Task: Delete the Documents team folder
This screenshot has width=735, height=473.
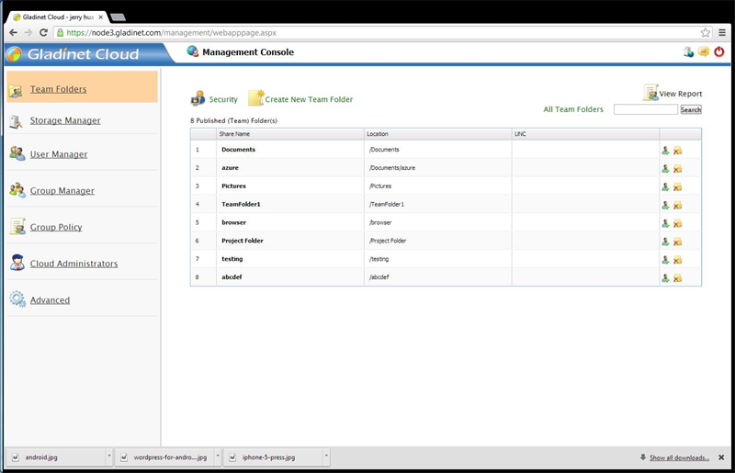Action: (x=677, y=151)
